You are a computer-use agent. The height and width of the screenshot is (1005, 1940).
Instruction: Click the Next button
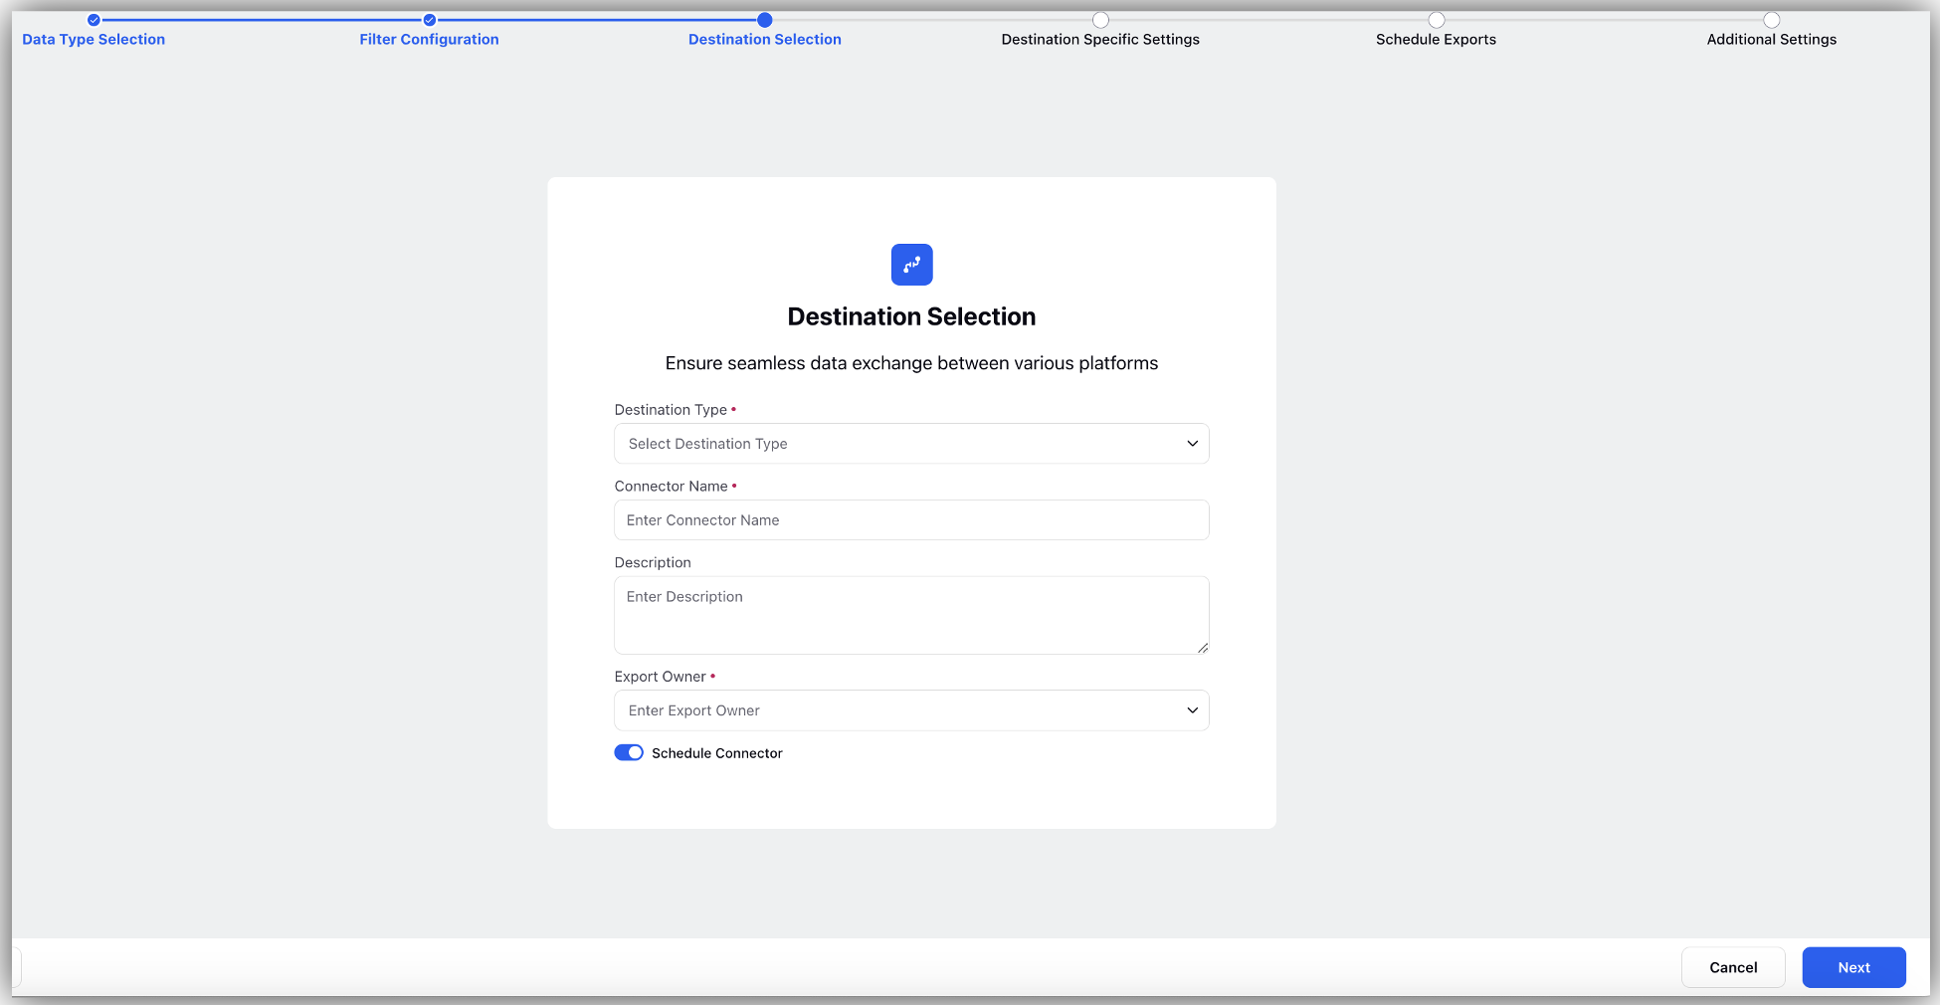coord(1854,967)
